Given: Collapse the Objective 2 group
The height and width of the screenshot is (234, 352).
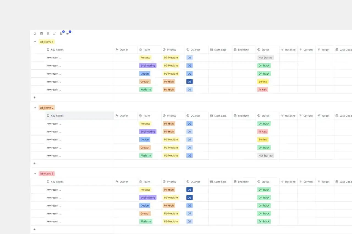Looking at the screenshot, I should pyautogui.click(x=35, y=108).
